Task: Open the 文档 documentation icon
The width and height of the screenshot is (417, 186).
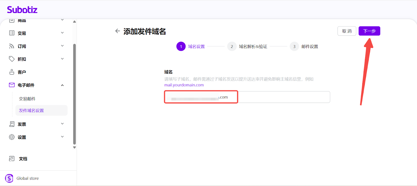Action: click(x=12, y=159)
